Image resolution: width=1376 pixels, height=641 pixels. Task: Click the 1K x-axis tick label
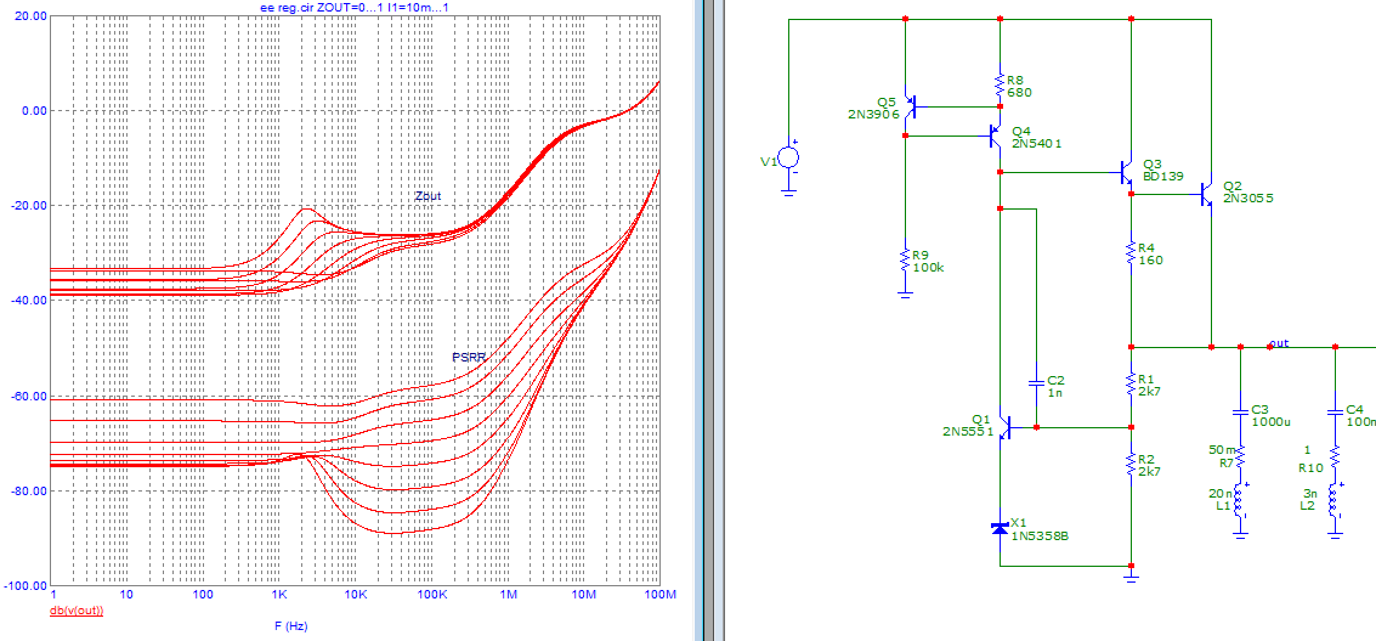(x=279, y=594)
